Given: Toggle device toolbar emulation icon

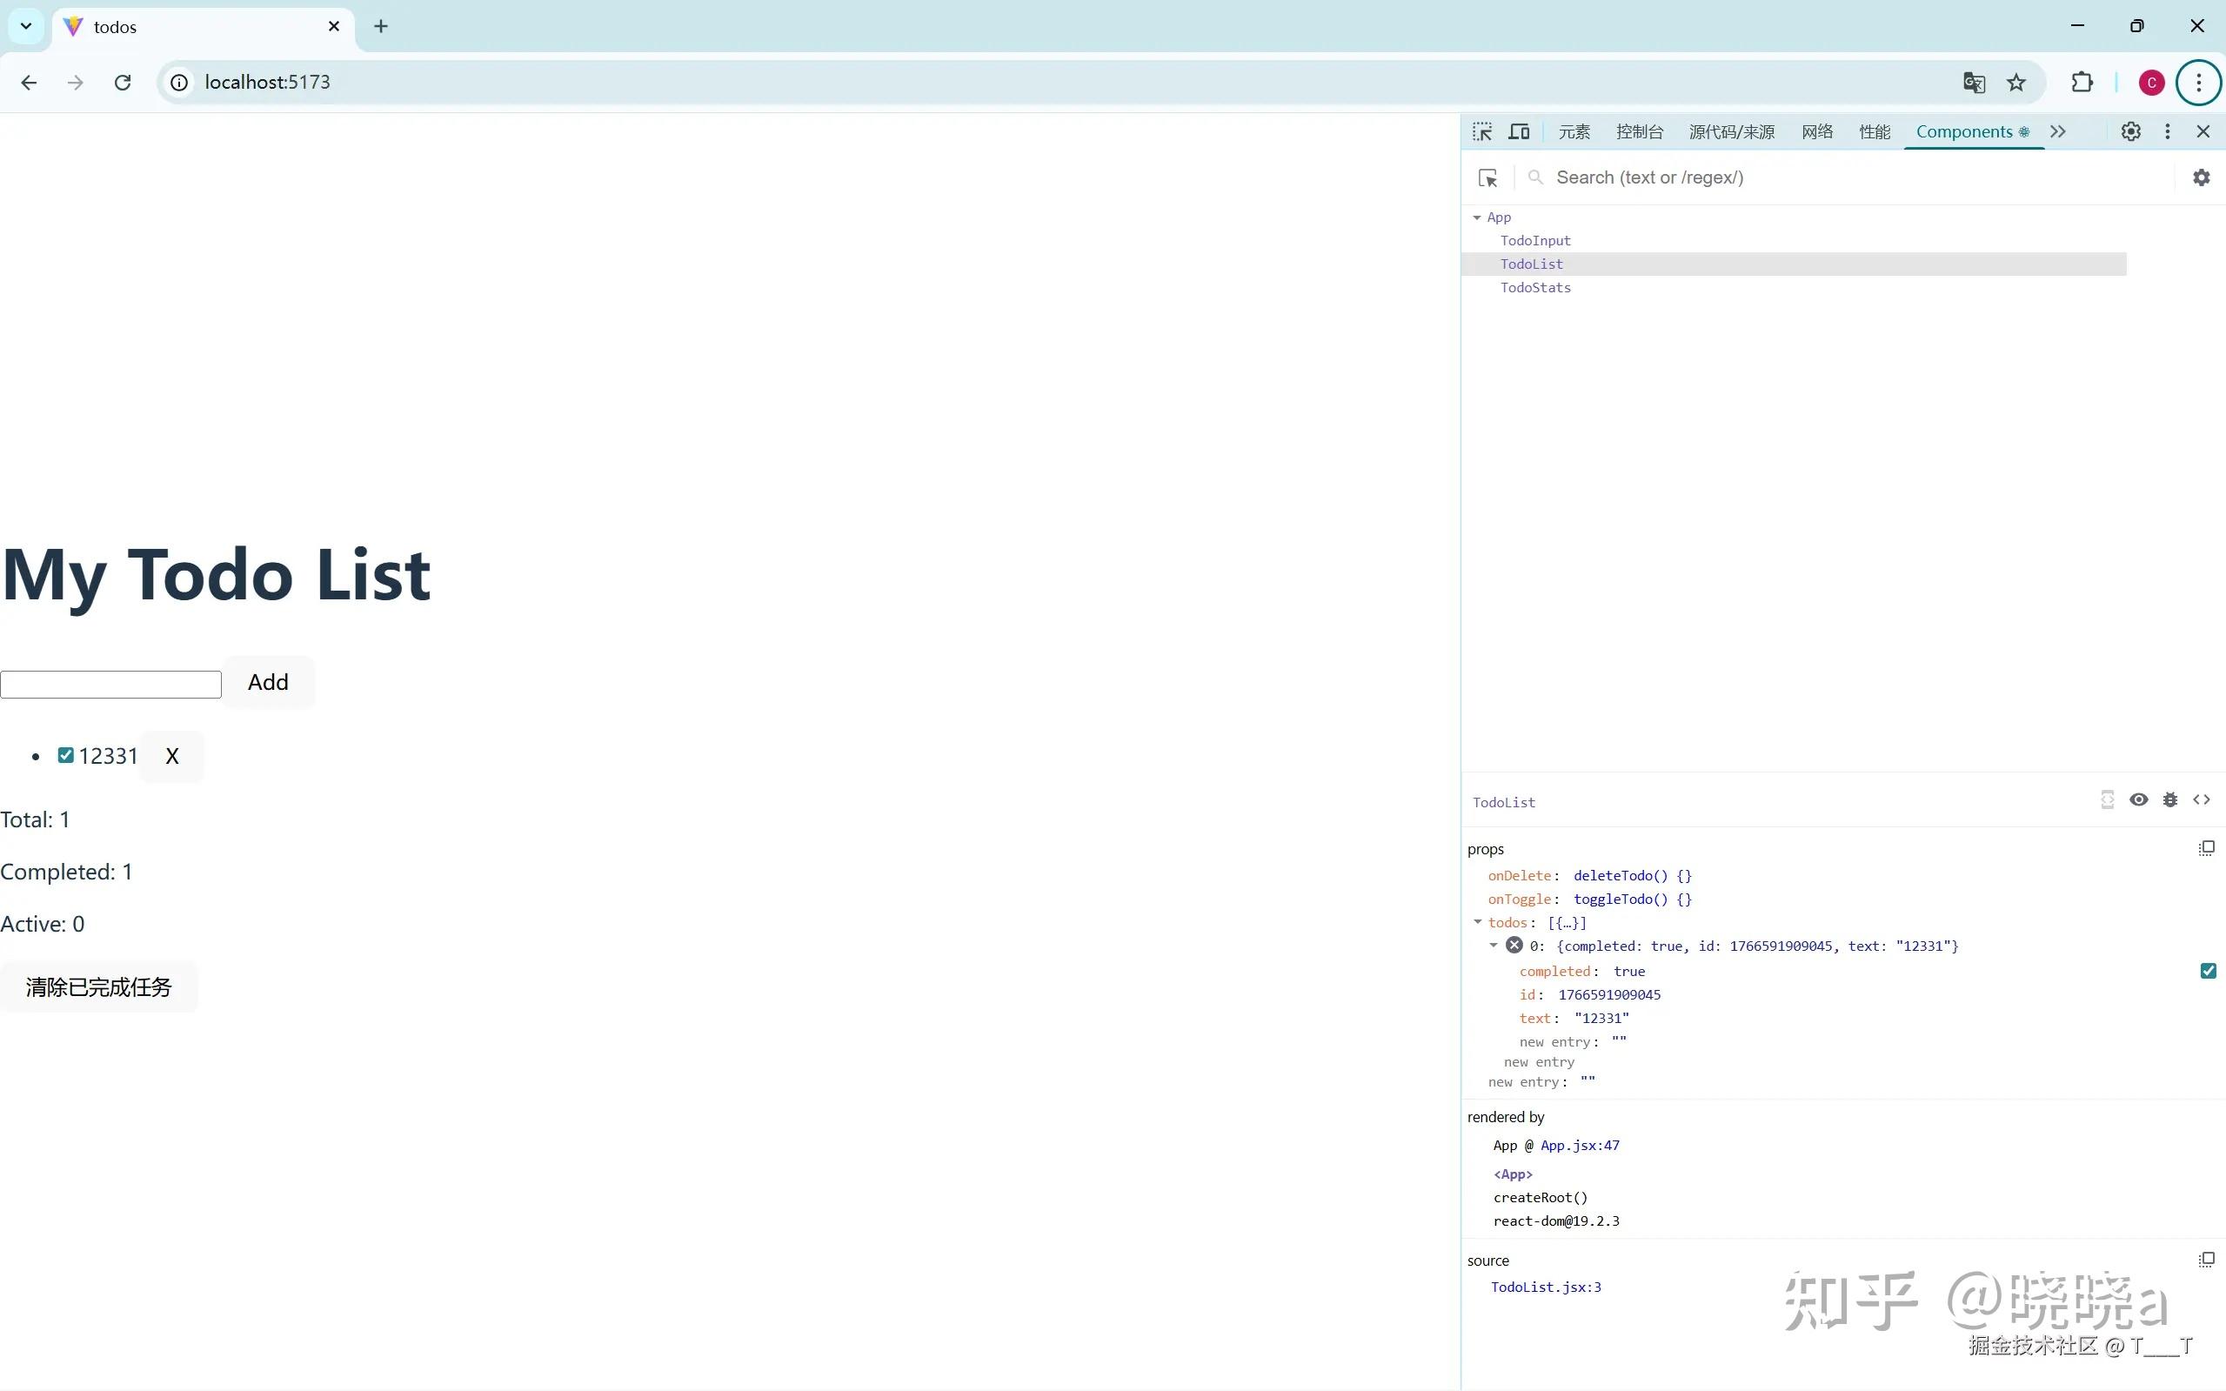Looking at the screenshot, I should click(x=1519, y=131).
